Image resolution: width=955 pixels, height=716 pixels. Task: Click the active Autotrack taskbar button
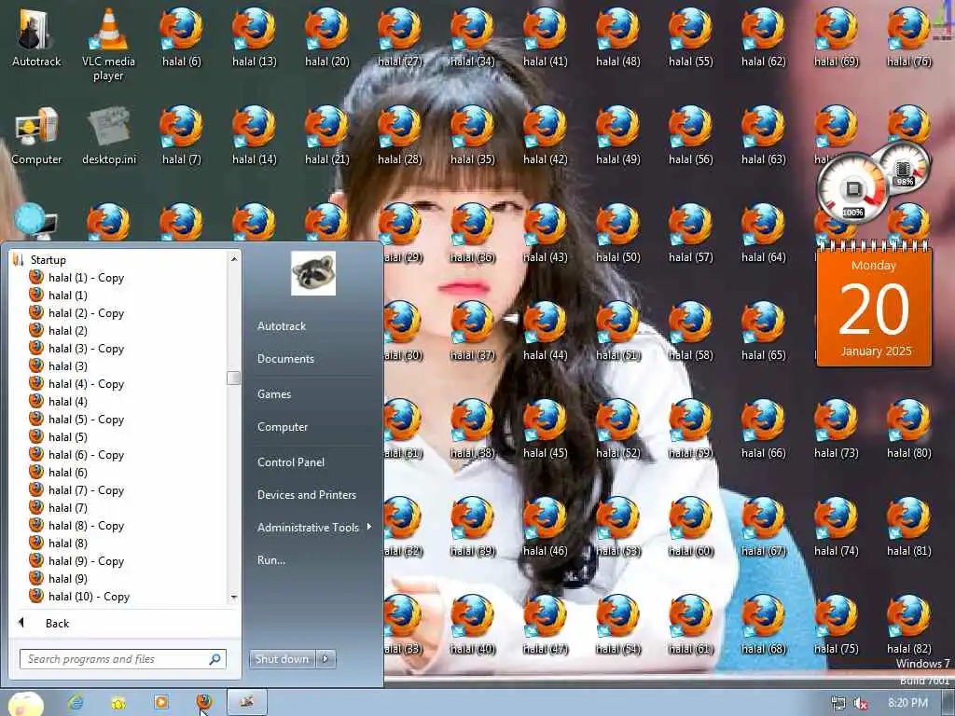(246, 703)
